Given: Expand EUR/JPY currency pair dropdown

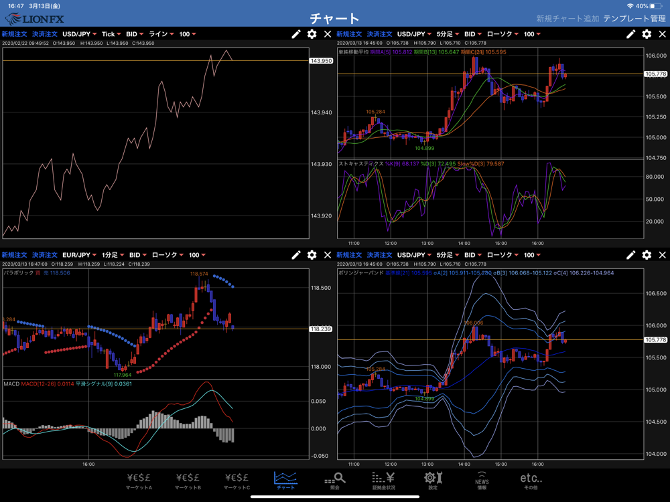Looking at the screenshot, I should [80, 255].
